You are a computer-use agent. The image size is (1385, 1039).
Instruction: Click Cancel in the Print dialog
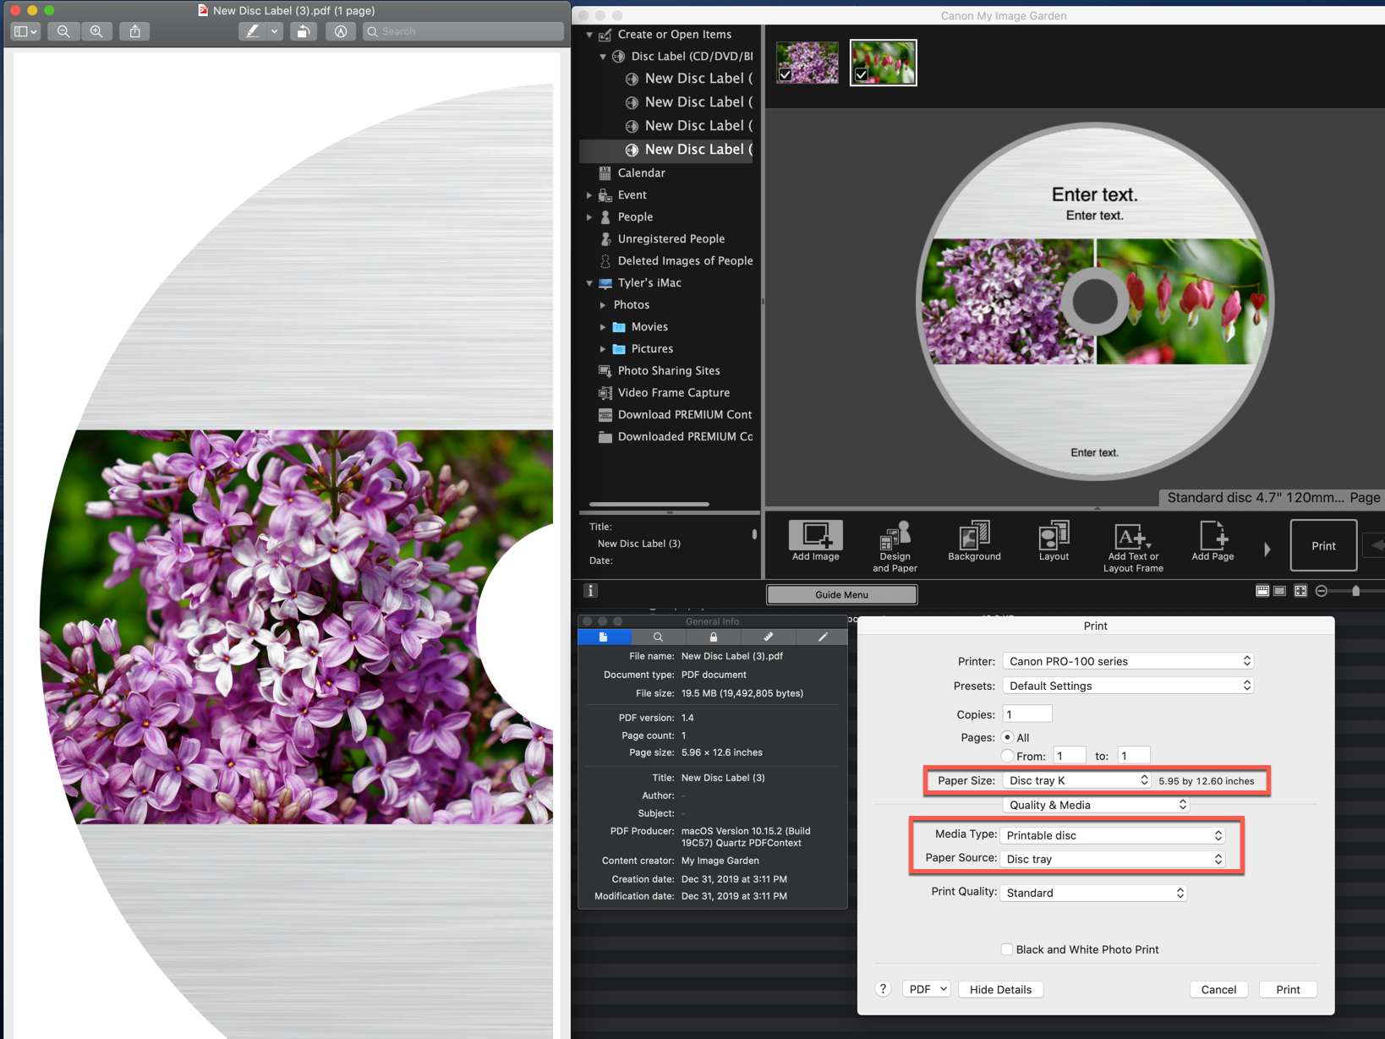click(1218, 989)
